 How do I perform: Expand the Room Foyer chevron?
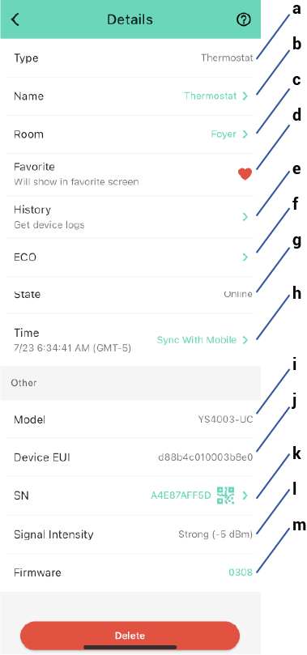point(245,134)
